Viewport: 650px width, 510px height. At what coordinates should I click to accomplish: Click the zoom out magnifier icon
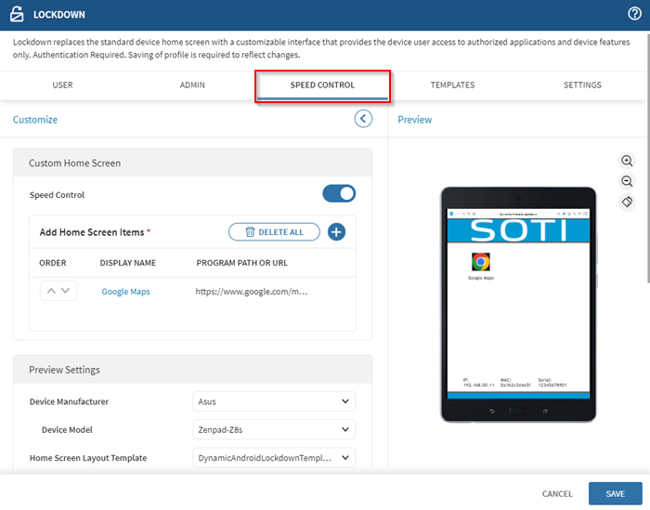tap(627, 181)
